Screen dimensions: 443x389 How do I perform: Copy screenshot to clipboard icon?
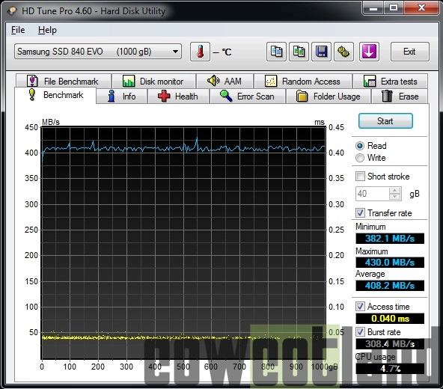(299, 52)
